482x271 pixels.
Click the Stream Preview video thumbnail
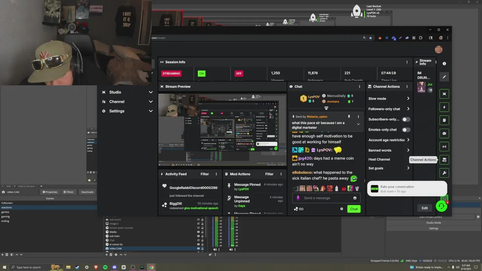222,129
